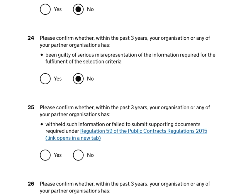The height and width of the screenshot is (196, 248).
Task: Click the topmost "Yes" label text
Action: (58, 9)
